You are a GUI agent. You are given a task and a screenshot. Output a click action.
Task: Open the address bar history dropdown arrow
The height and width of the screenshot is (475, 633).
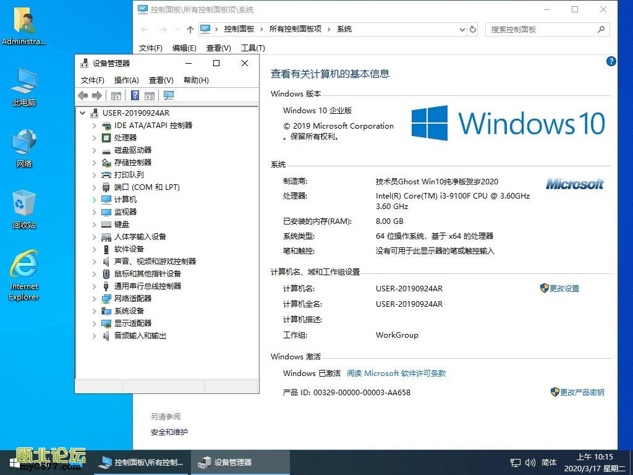tap(462, 29)
